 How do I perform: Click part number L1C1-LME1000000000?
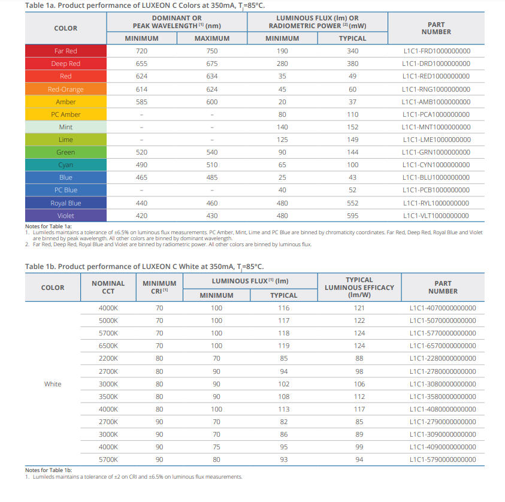[x=437, y=140]
